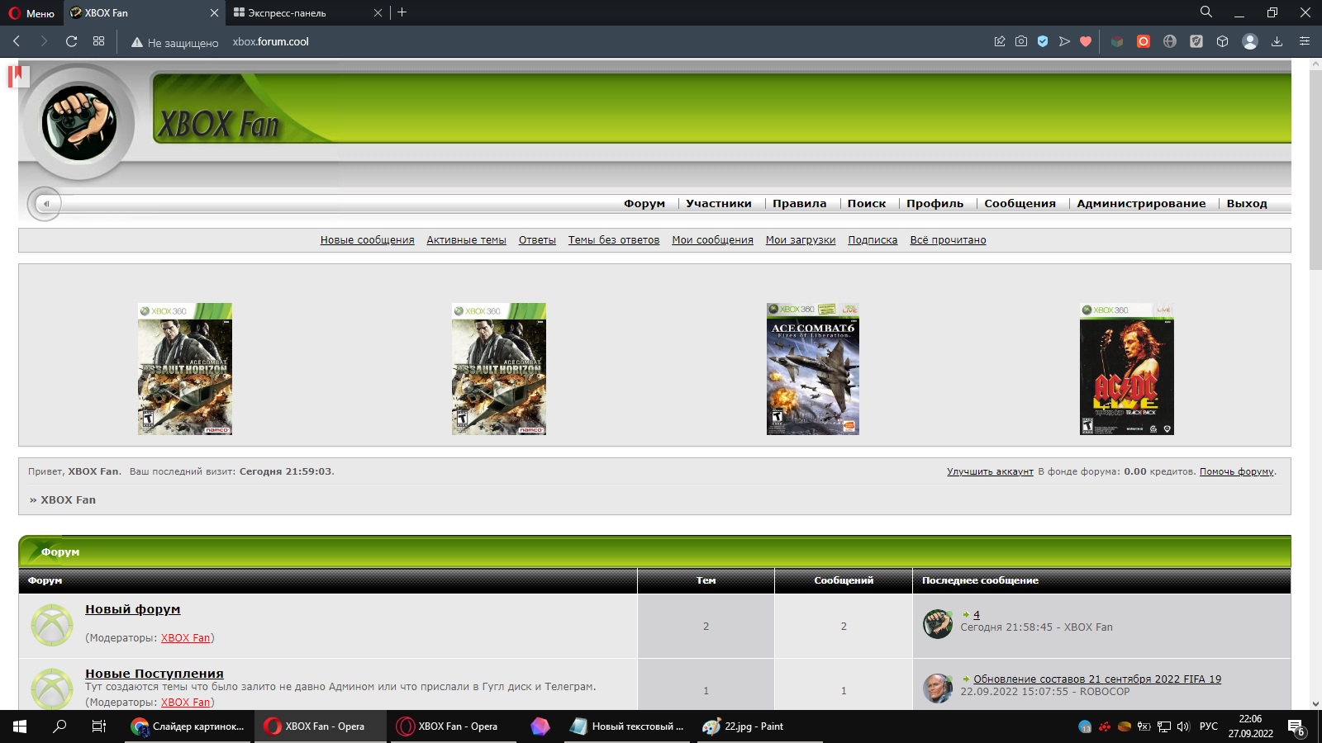Viewport: 1322px width, 743px height.
Task: Collapse the round arrow toggle left of menu
Action: click(x=45, y=204)
